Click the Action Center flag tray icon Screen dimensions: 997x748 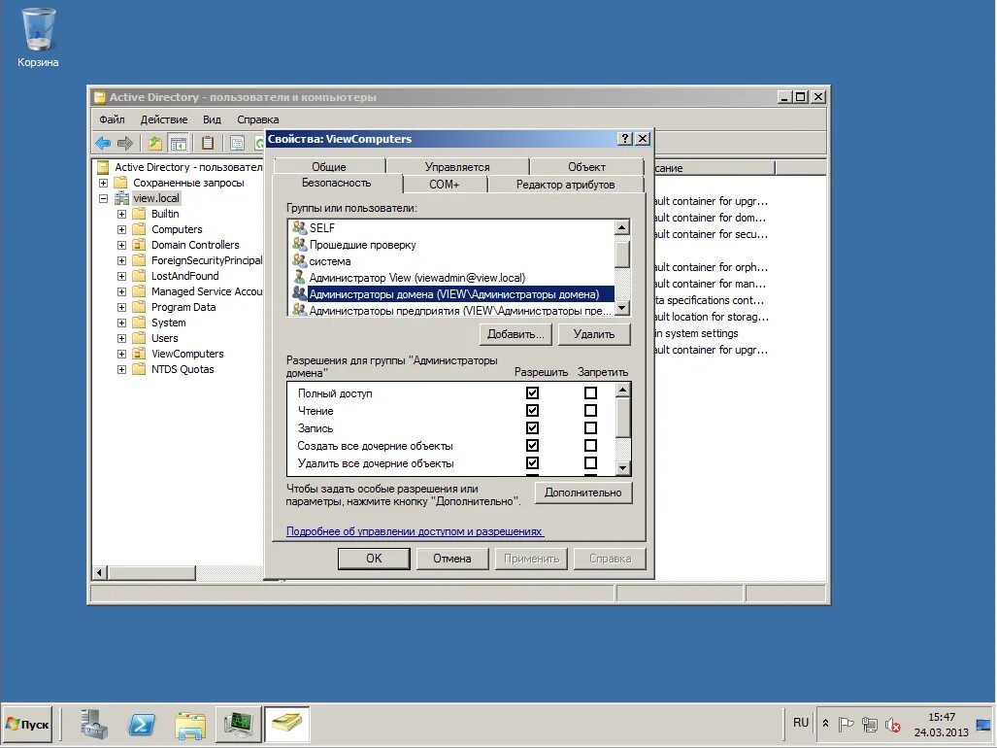[846, 724]
